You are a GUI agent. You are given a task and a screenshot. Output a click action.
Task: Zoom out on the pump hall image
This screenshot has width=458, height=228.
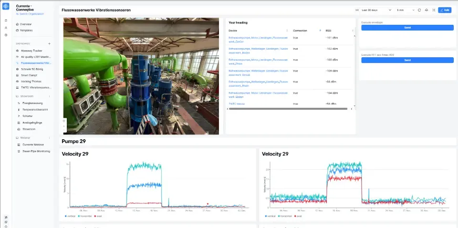64,131
